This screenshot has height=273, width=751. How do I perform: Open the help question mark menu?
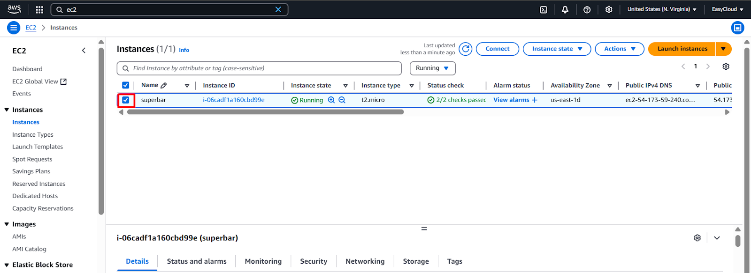click(x=587, y=9)
